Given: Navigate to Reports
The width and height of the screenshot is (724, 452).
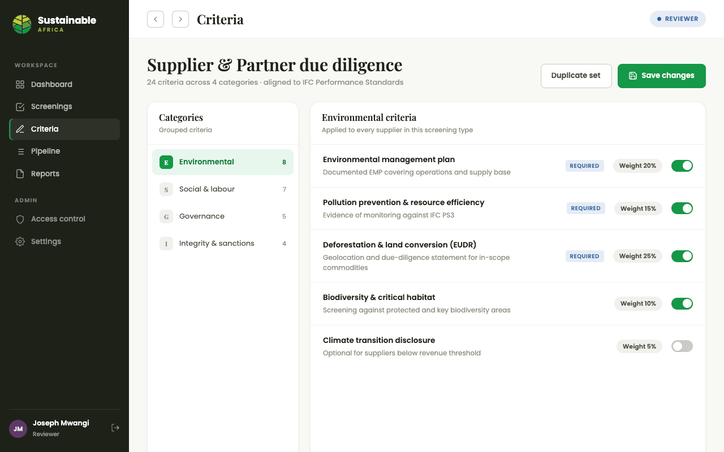Looking at the screenshot, I should [64, 174].
